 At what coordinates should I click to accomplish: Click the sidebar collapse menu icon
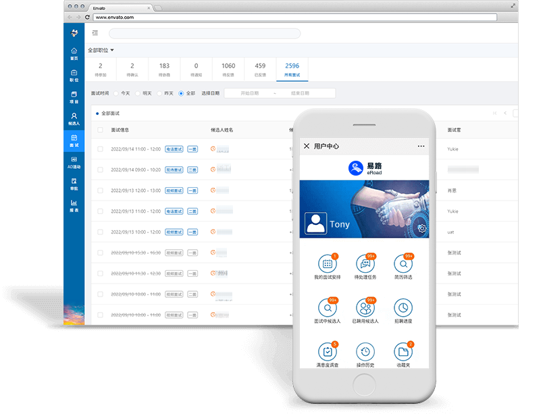coord(95,32)
